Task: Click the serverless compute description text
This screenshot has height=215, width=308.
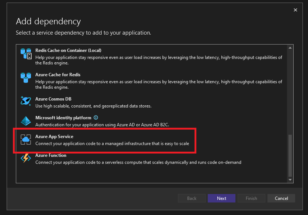Action: click(x=138, y=162)
